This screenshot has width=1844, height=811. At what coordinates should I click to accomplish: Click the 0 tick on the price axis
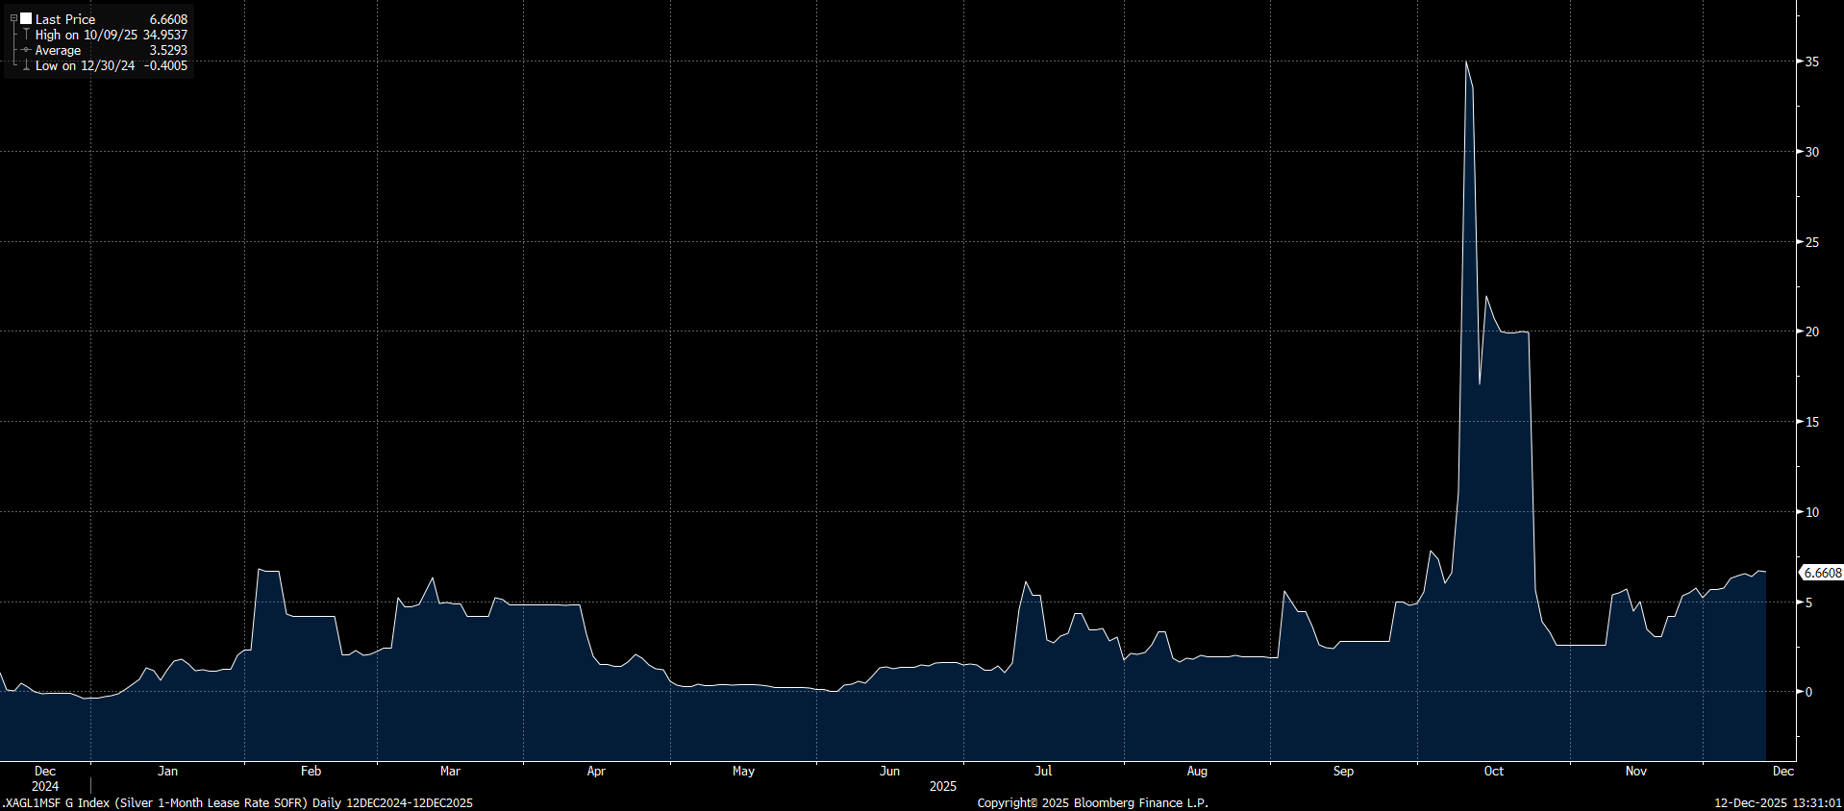1808,692
